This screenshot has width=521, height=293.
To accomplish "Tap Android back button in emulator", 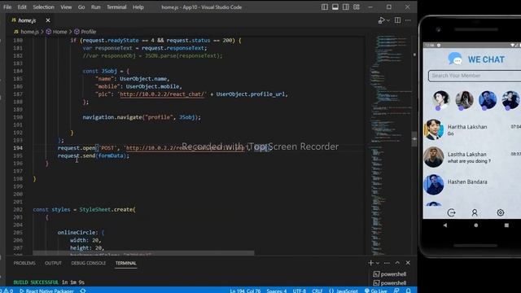I will point(445,225).
